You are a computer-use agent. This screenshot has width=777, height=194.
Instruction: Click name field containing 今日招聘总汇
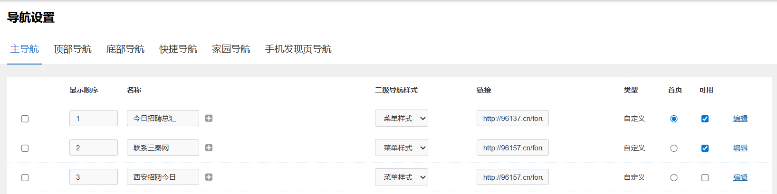163,118
